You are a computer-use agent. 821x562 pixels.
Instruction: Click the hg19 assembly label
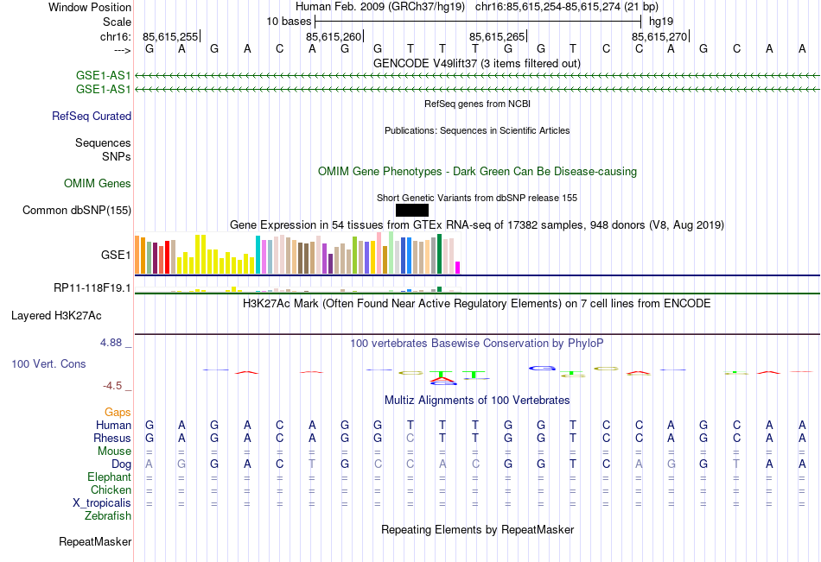click(x=661, y=22)
